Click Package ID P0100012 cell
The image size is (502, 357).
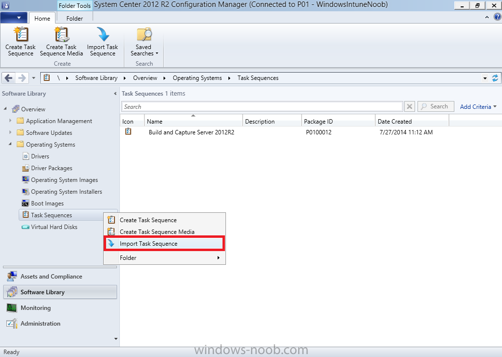(x=319, y=132)
